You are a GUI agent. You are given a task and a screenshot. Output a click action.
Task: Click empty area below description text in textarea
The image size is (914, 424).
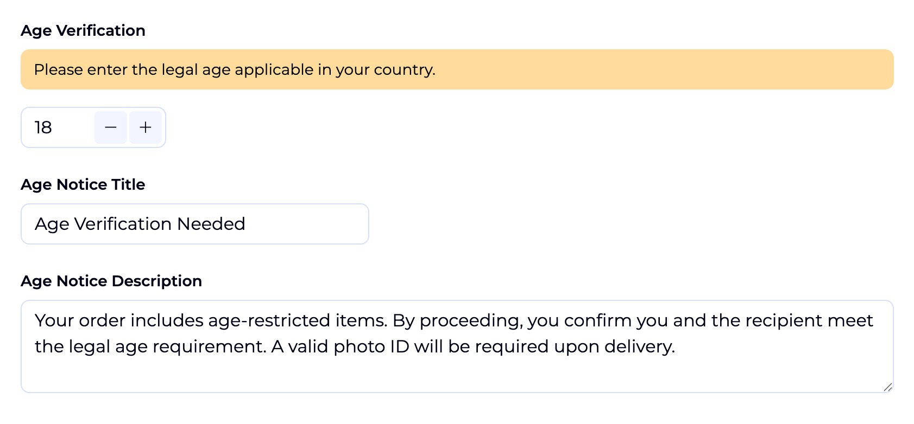pos(456,375)
